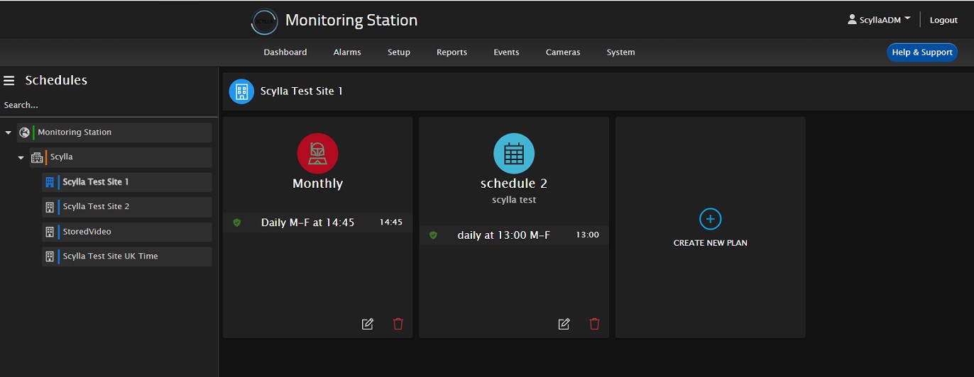This screenshot has width=974, height=377.
Task: Collapse the Monitoring Station tree node
Action: tap(9, 133)
